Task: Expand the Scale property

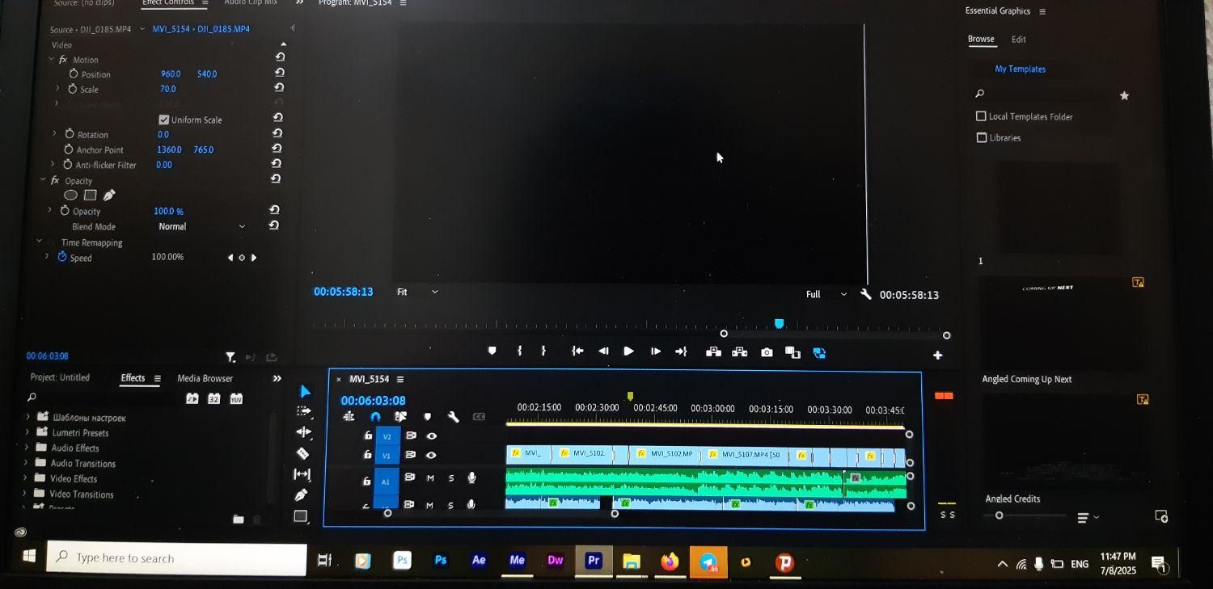Action: [x=57, y=88]
